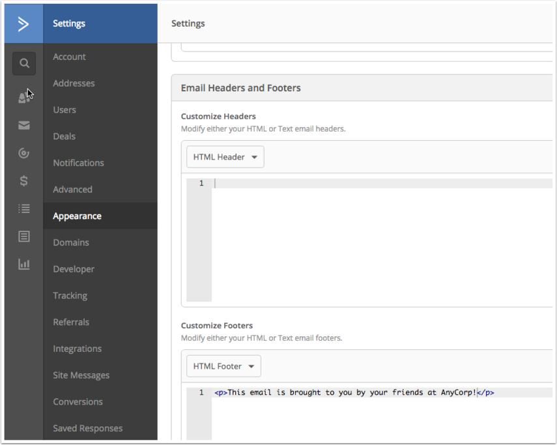Click line number 1 in header editor
Viewport: 557px width, 445px height.
coord(201,183)
